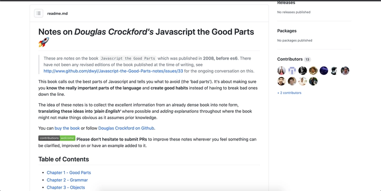Open the side-profile sketch contributor avatar
Image resolution: width=381 pixels, height=191 pixels.
pos(334,70)
